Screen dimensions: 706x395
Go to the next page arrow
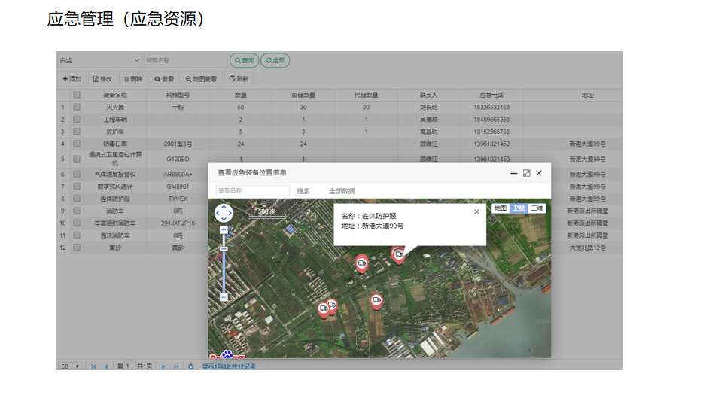point(163,366)
